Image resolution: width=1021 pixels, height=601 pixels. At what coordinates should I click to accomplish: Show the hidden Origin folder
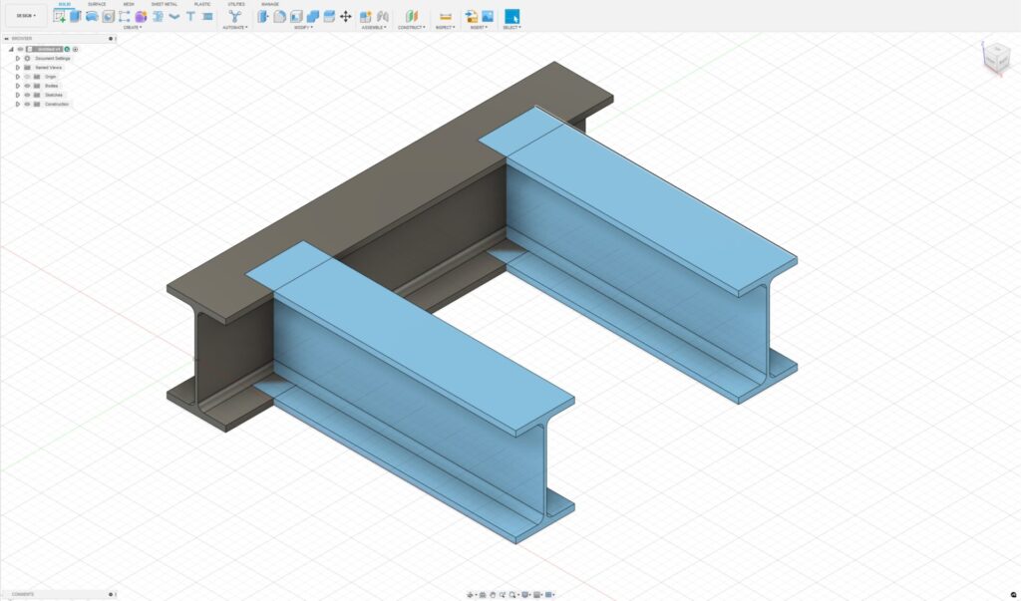(27, 77)
